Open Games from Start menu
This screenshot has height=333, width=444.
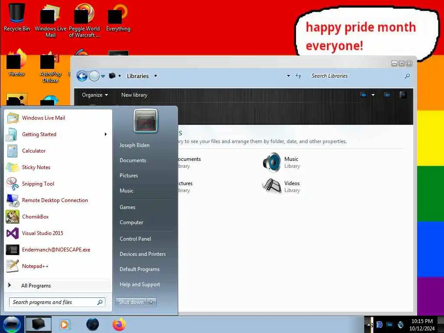[x=127, y=207]
